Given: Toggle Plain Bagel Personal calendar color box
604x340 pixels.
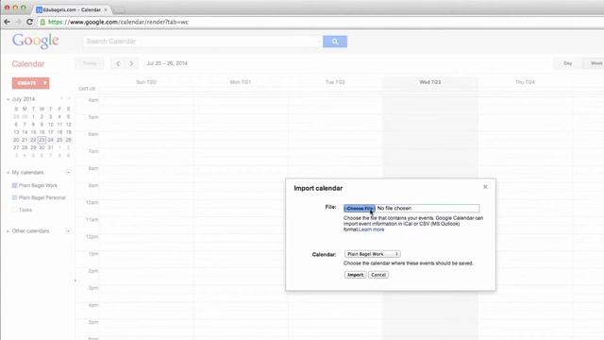Looking at the screenshot, I should pos(15,197).
